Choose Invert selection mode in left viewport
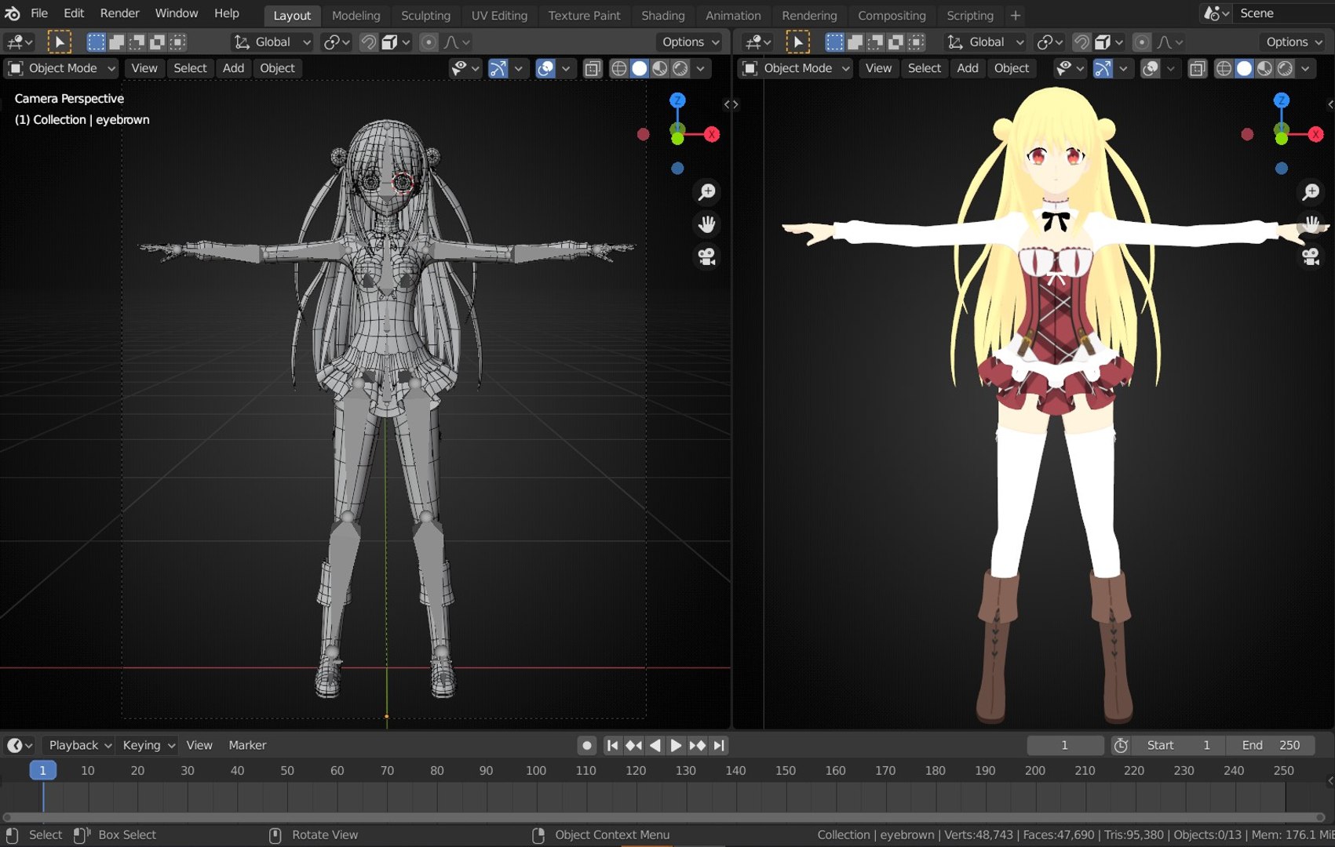 (157, 42)
